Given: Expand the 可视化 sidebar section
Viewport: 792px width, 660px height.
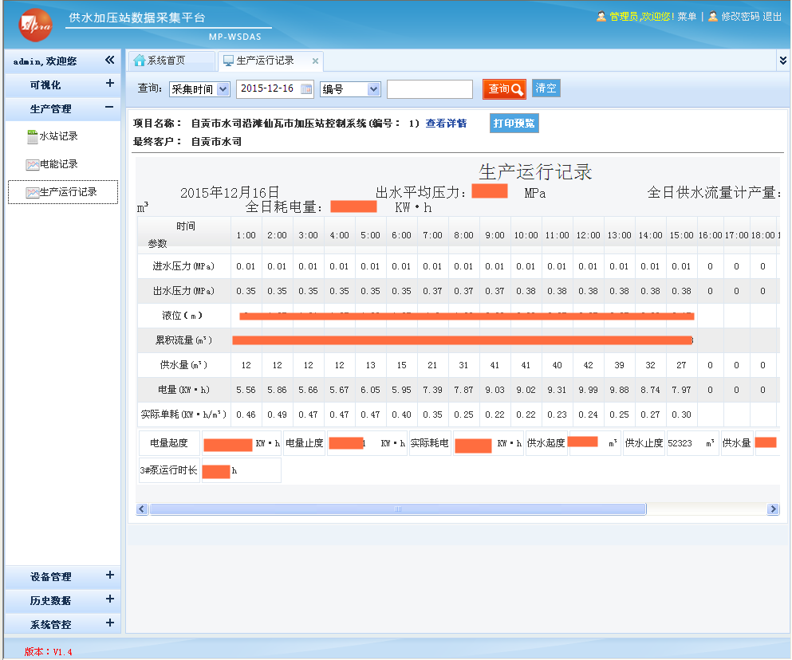Looking at the screenshot, I should tap(109, 84).
